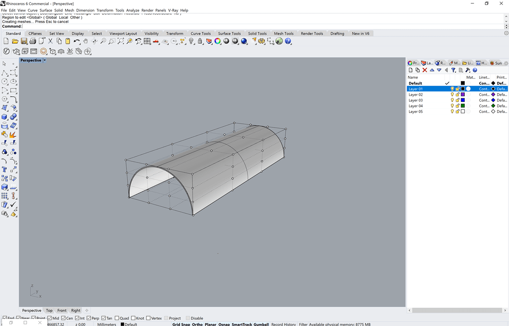Hide Layer 03 using its lightbulb
This screenshot has width=509, height=326.
point(452,100)
